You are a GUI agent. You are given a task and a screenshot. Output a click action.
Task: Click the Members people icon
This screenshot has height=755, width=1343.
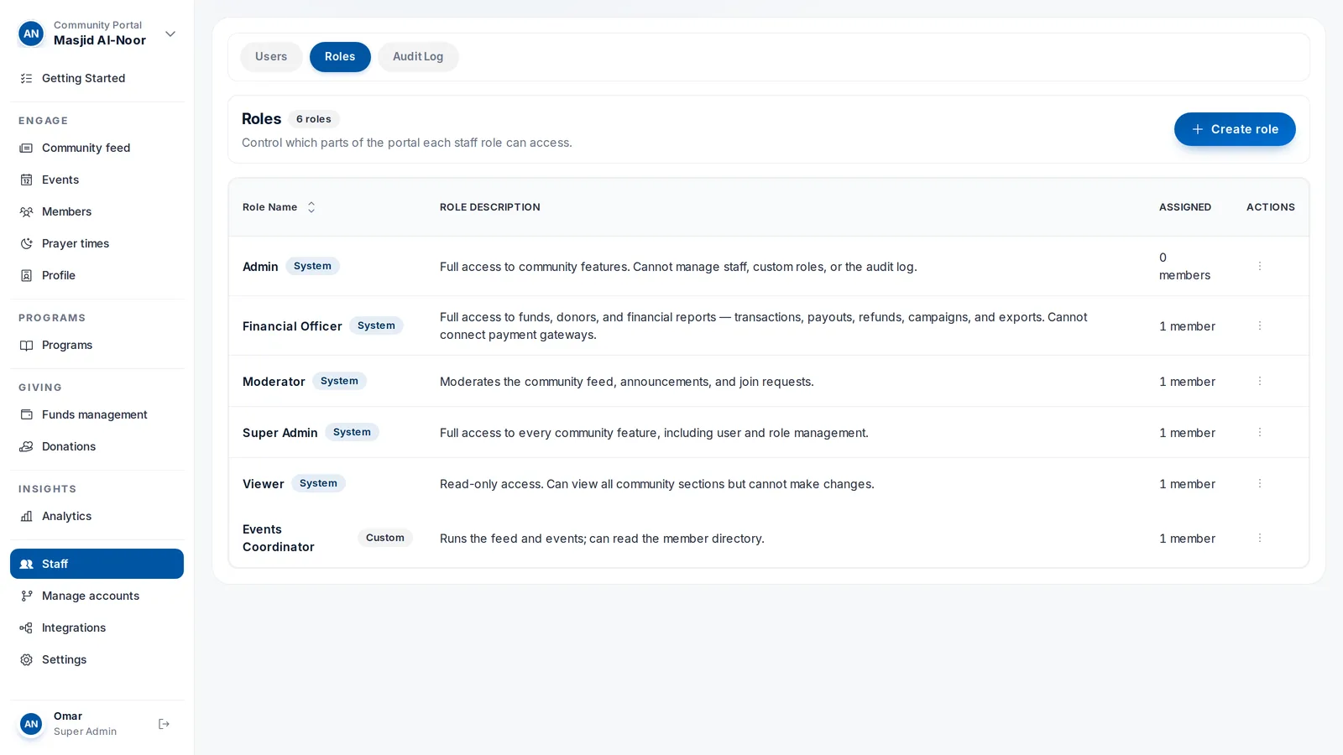click(x=26, y=211)
